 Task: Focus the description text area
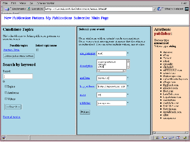[x=112, y=64]
